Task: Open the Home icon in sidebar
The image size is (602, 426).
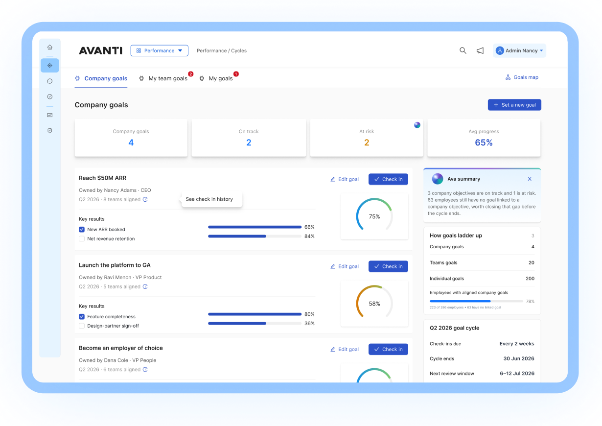Action: (49, 47)
